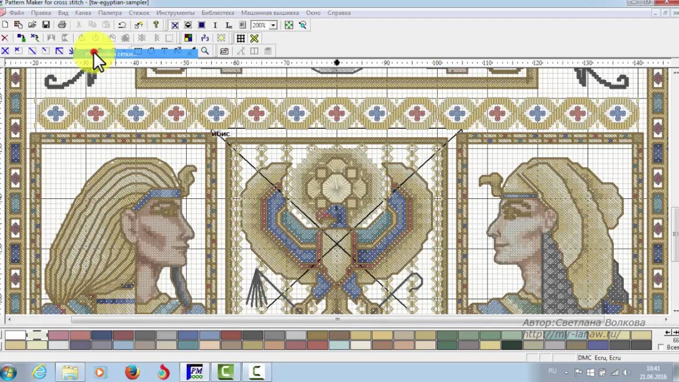This screenshot has width=679, height=382.
Task: Toggle the dotted highlight selection icon
Action: pyautogui.click(x=221, y=38)
